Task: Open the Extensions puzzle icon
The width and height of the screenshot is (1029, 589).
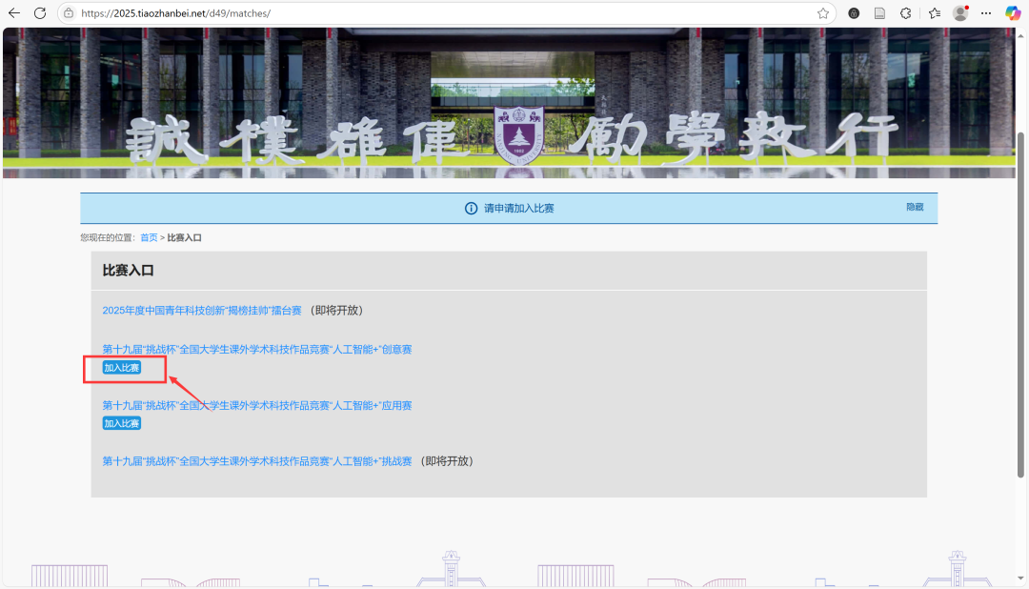Action: pyautogui.click(x=906, y=13)
